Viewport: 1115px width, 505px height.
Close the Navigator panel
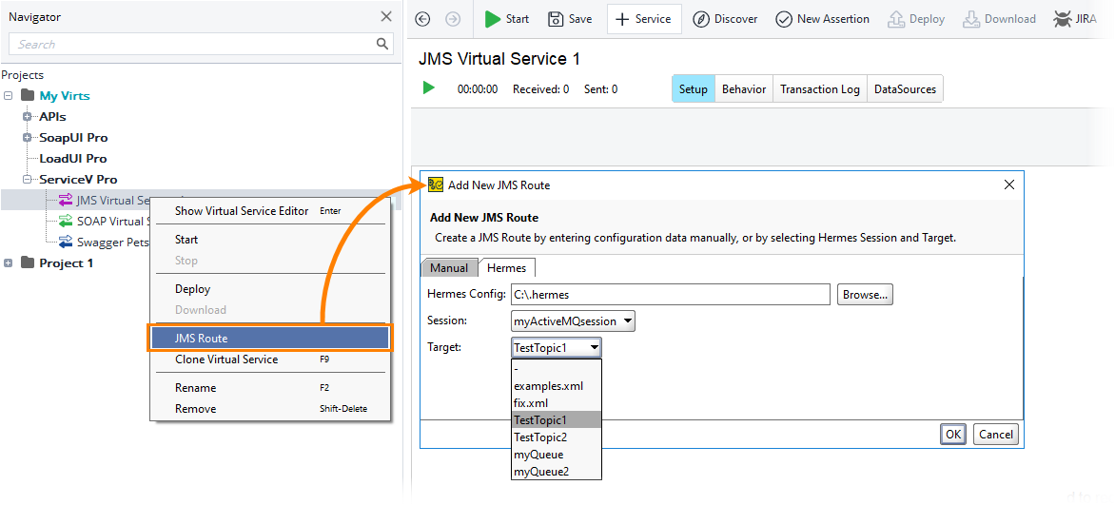click(x=386, y=16)
